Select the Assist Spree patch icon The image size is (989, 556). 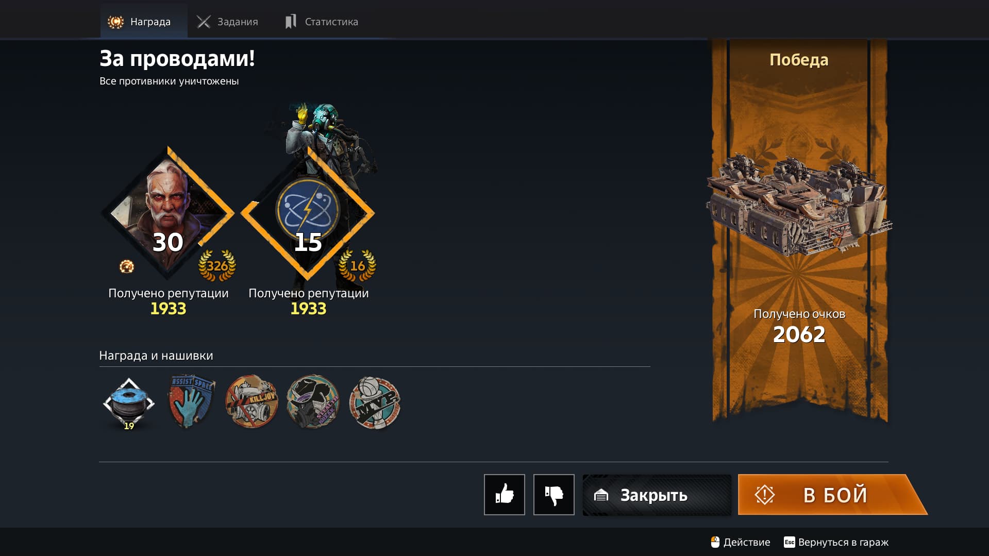(191, 401)
